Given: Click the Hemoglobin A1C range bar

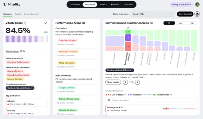Looking at the screenshot, I should click(179, 109).
